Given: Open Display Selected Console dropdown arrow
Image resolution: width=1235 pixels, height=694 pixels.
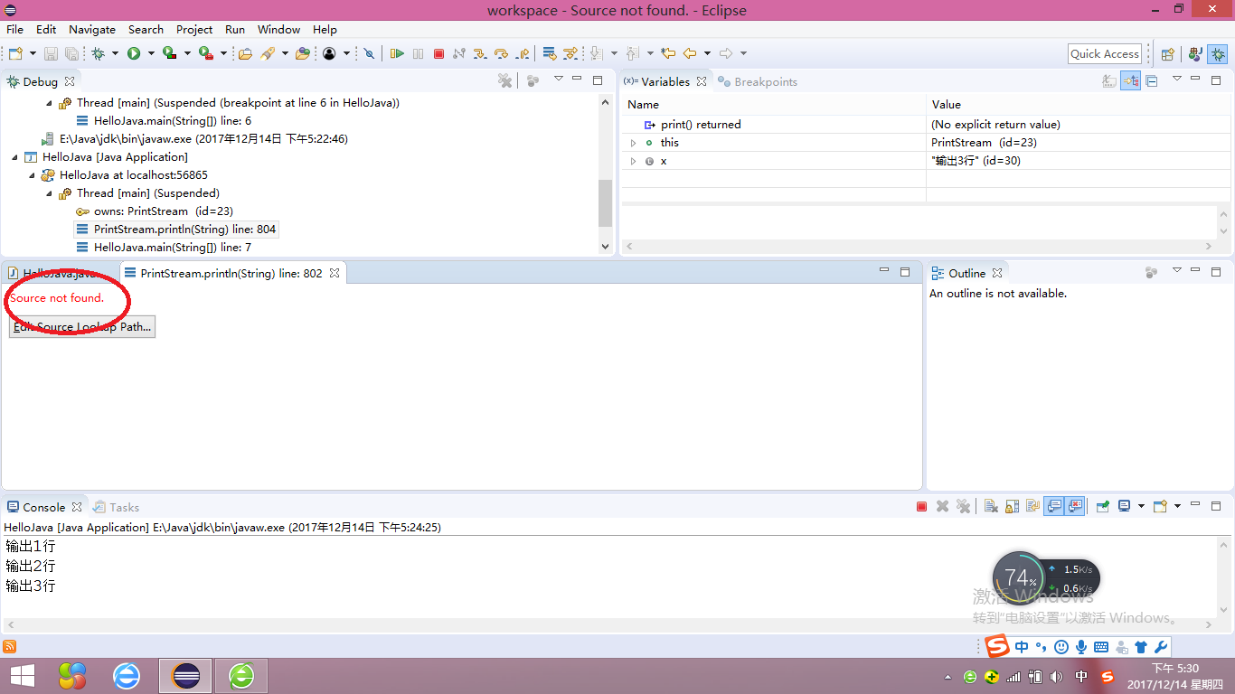Looking at the screenshot, I should coord(1142,507).
